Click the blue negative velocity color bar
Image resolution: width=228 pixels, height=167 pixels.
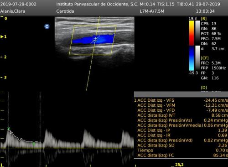click(192, 58)
